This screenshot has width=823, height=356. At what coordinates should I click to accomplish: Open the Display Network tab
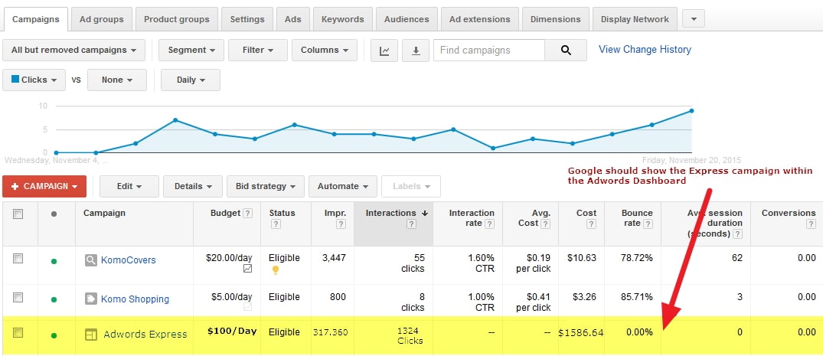(635, 19)
